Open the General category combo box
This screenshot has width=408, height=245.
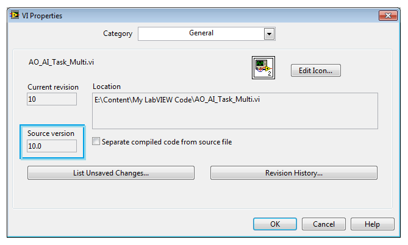coord(206,34)
